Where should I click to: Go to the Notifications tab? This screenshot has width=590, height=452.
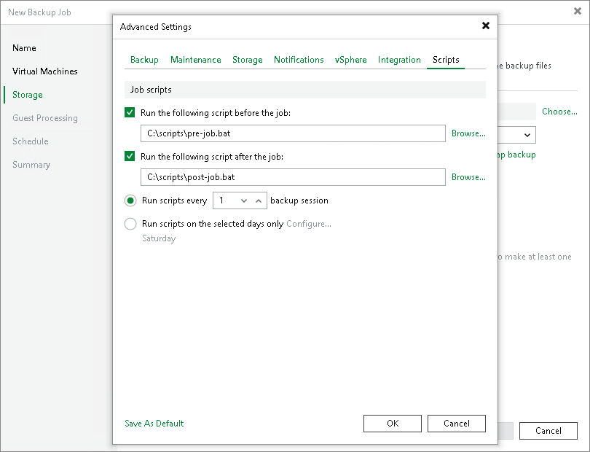tap(299, 60)
